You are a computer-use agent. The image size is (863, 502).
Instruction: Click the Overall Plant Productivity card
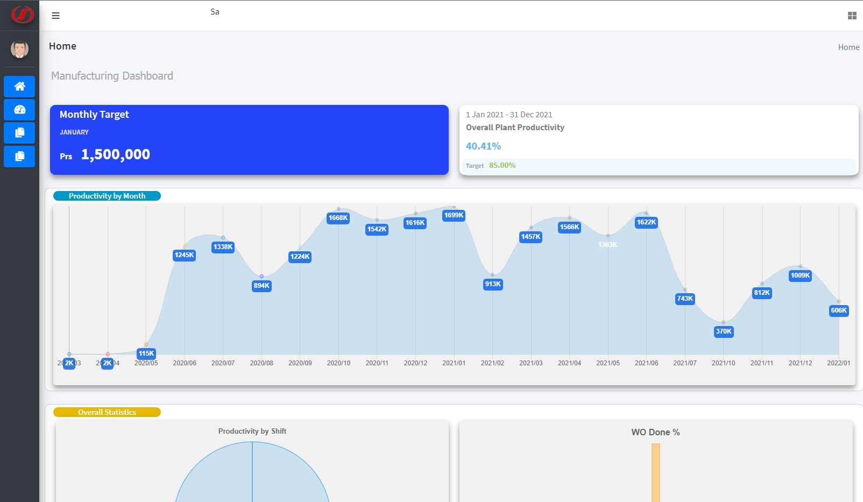659,135
